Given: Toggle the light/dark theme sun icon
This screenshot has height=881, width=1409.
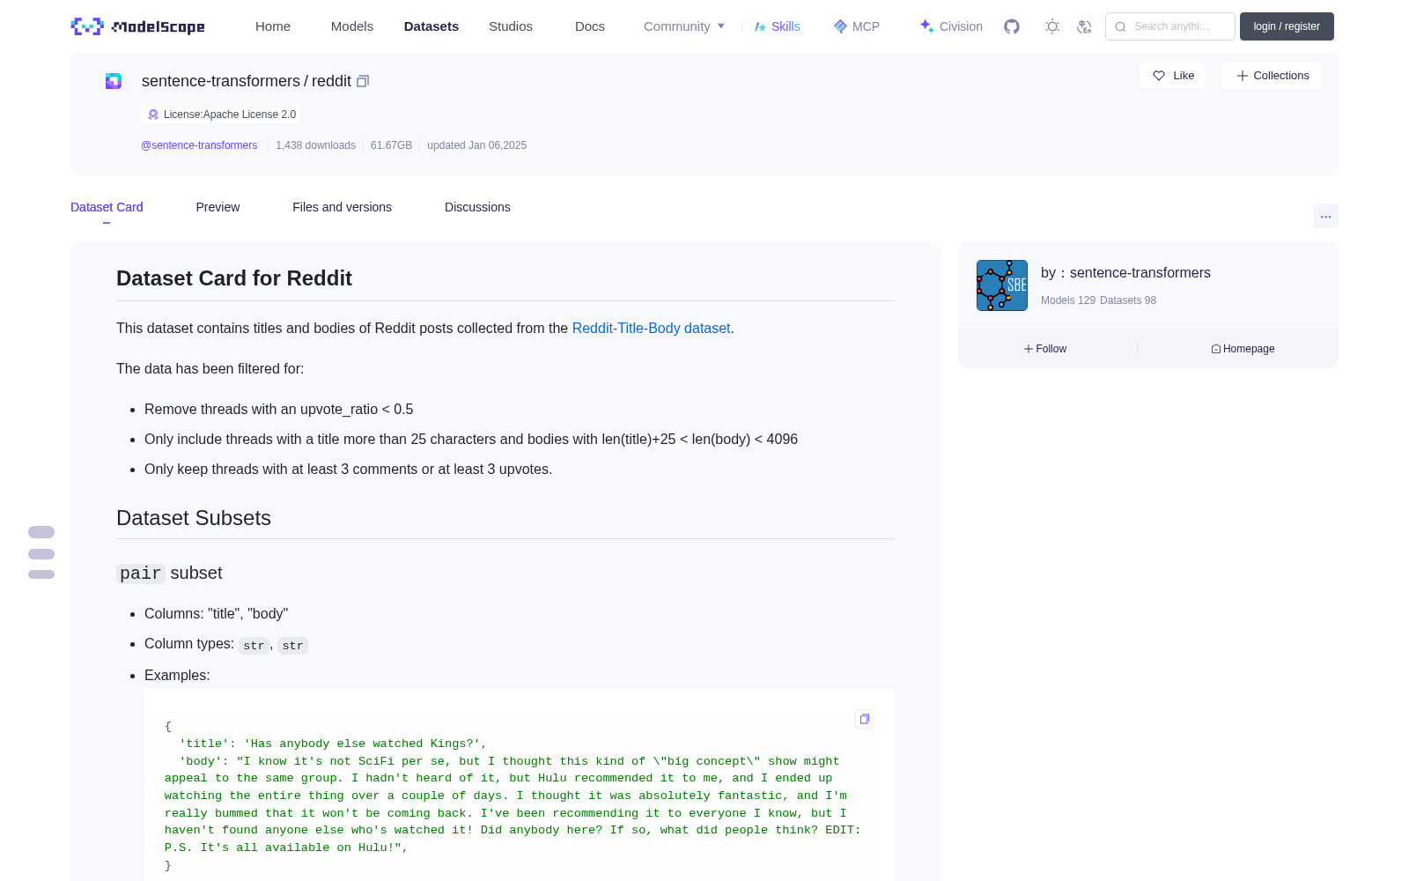Looking at the screenshot, I should pyautogui.click(x=1052, y=26).
